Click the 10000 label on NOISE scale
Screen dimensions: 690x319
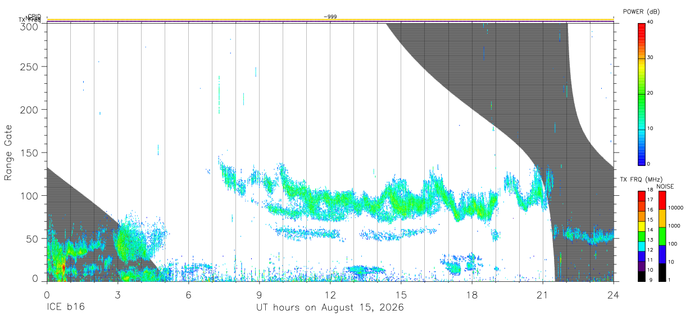pyautogui.click(x=675, y=208)
